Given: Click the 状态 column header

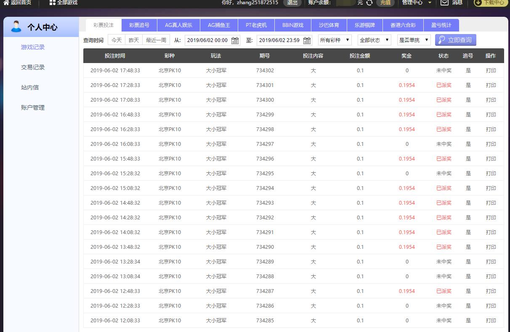Looking at the screenshot, I should pos(444,56).
